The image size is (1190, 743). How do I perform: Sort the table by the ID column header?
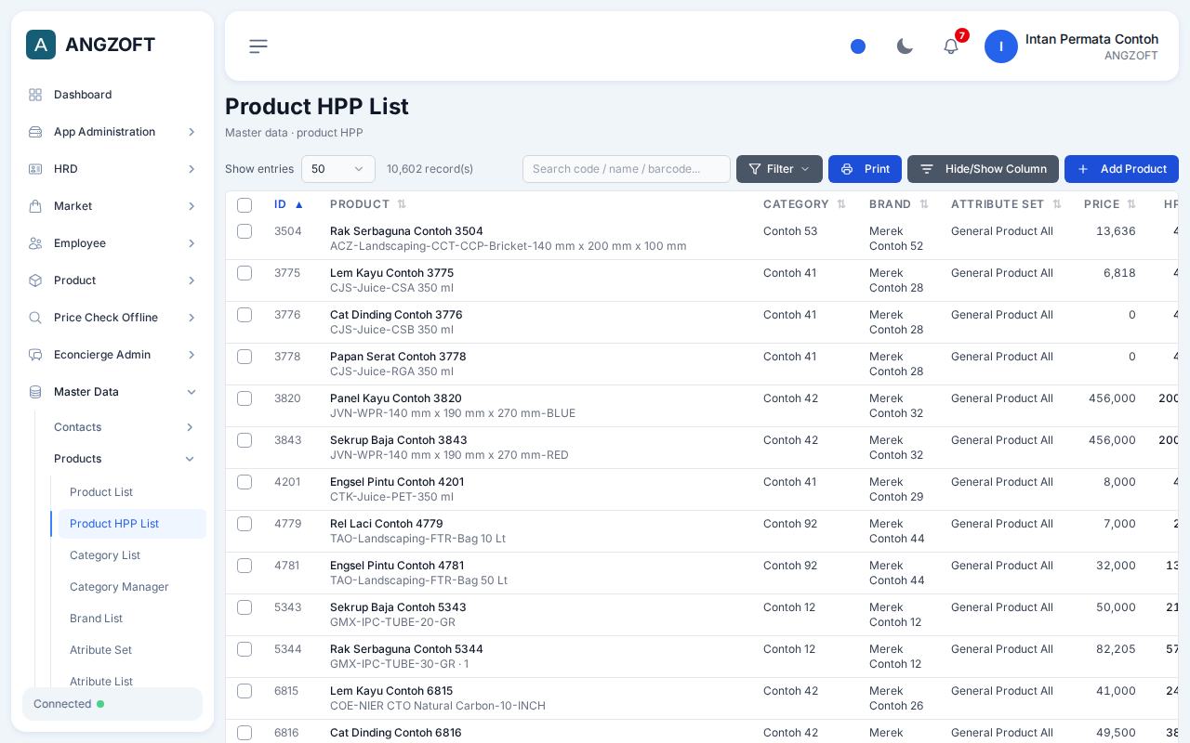(x=289, y=204)
